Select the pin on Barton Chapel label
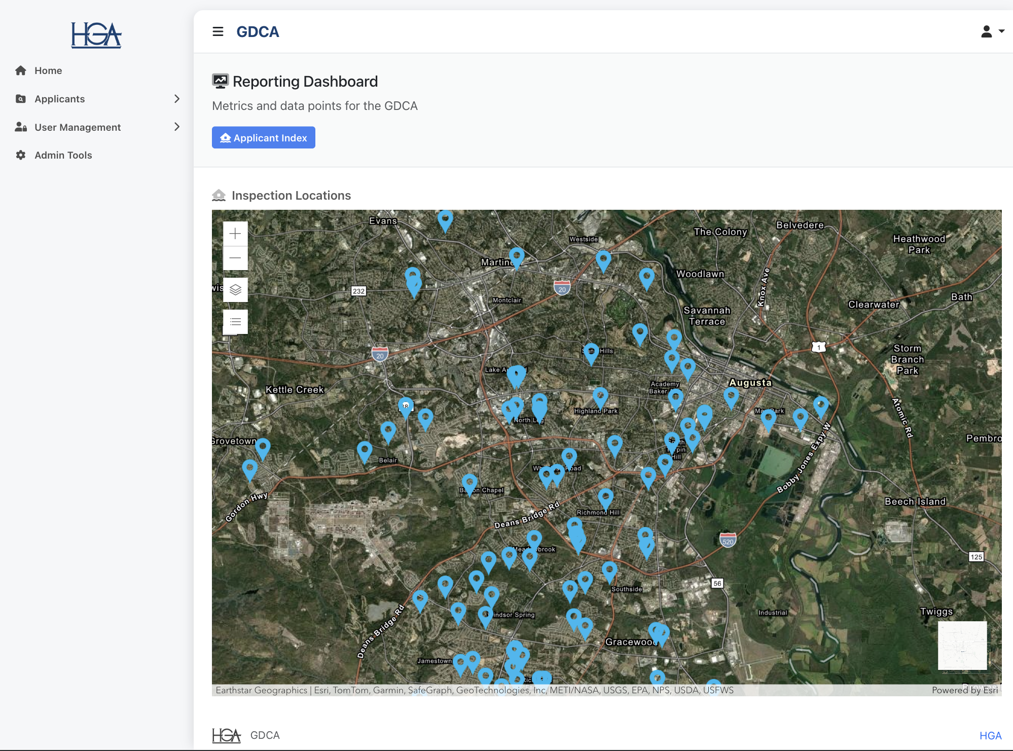Viewport: 1013px width, 751px height. [x=469, y=485]
